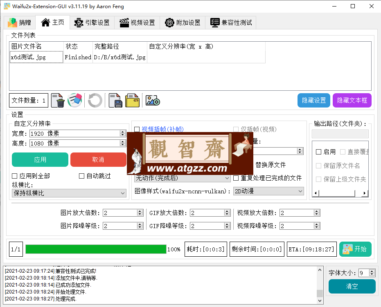Click the 图片放大倍数 spinner arrows
381x307 pixels.
pos(140,213)
